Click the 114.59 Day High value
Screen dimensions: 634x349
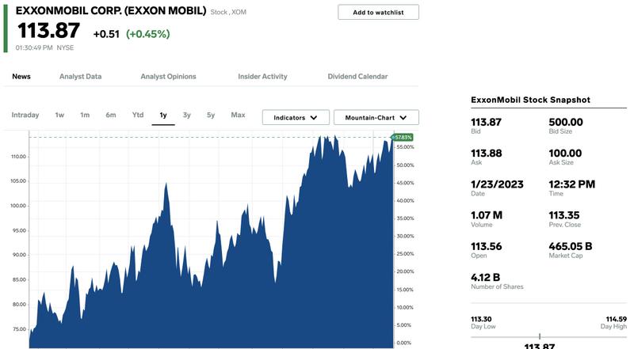click(x=616, y=319)
